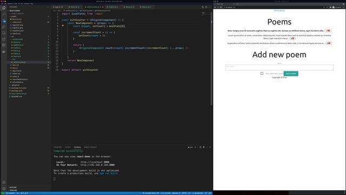Open the Accounts menu in the activity bar
346x195 pixels.
coord(4,183)
